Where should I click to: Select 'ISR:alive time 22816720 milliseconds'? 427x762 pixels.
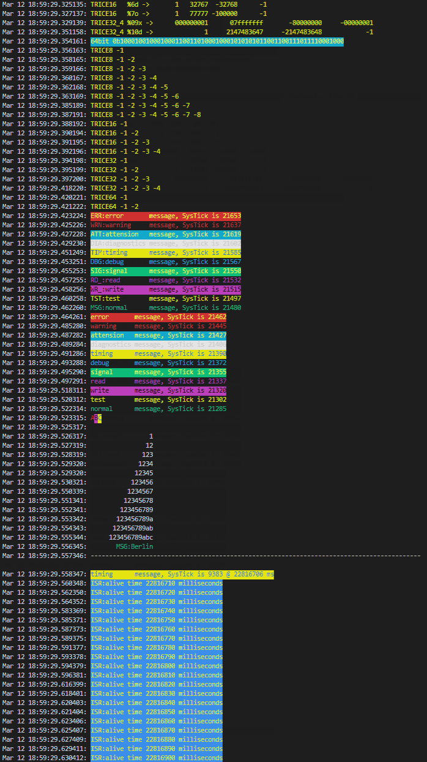[x=157, y=592]
